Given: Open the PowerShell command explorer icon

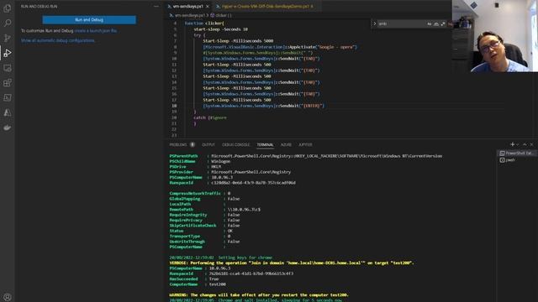Looking at the screenshot, I should (x=8, y=97).
